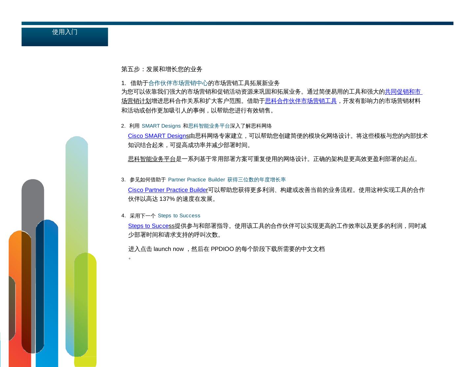Open the 思科合作伙伴市场营销工具 link

(301, 101)
